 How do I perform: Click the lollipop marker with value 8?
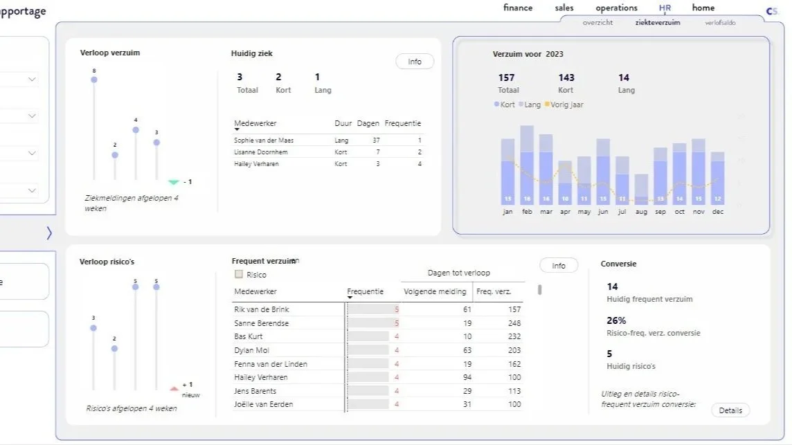pyautogui.click(x=94, y=80)
